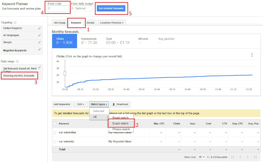The width and height of the screenshot is (263, 163).
Task: Open help icon next to Targeting
Action: pos(15,23)
